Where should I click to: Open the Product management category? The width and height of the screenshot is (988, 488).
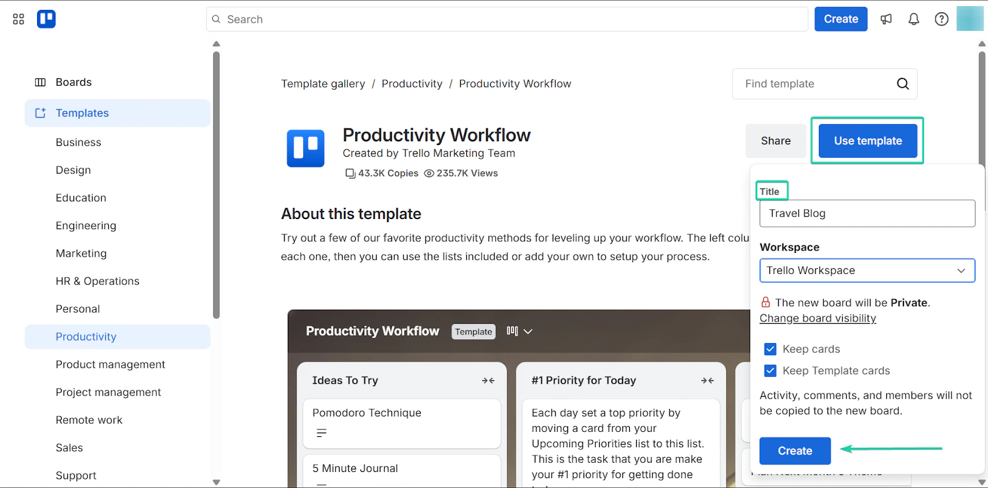pos(111,365)
